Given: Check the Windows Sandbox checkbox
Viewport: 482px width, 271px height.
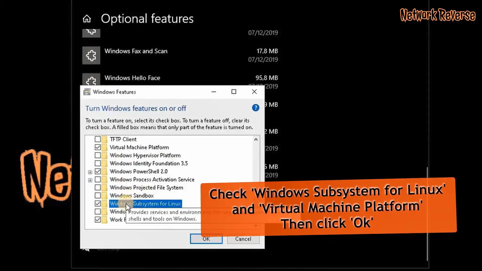Looking at the screenshot, I should (98, 195).
